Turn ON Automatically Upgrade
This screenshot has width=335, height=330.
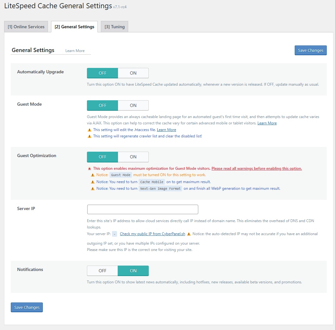coord(133,73)
